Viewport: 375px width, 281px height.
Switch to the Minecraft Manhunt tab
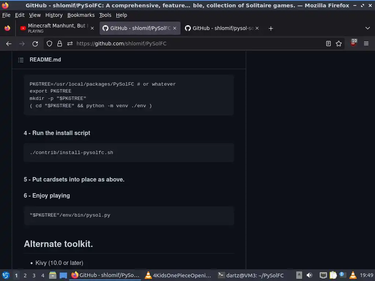57,28
